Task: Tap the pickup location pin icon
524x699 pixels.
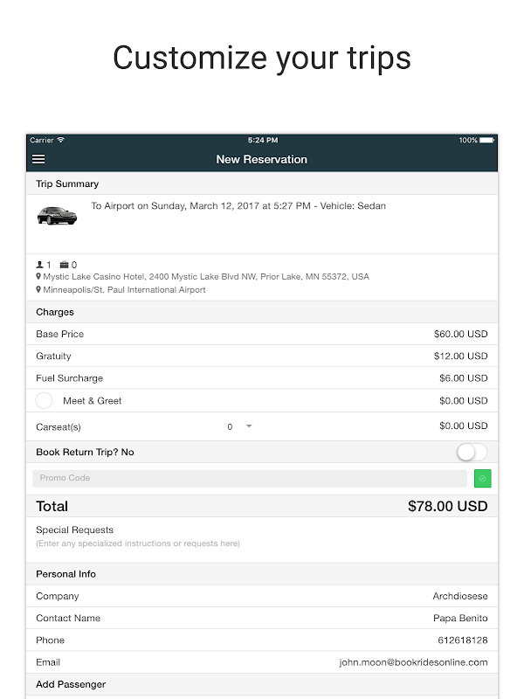Action: [x=38, y=277]
